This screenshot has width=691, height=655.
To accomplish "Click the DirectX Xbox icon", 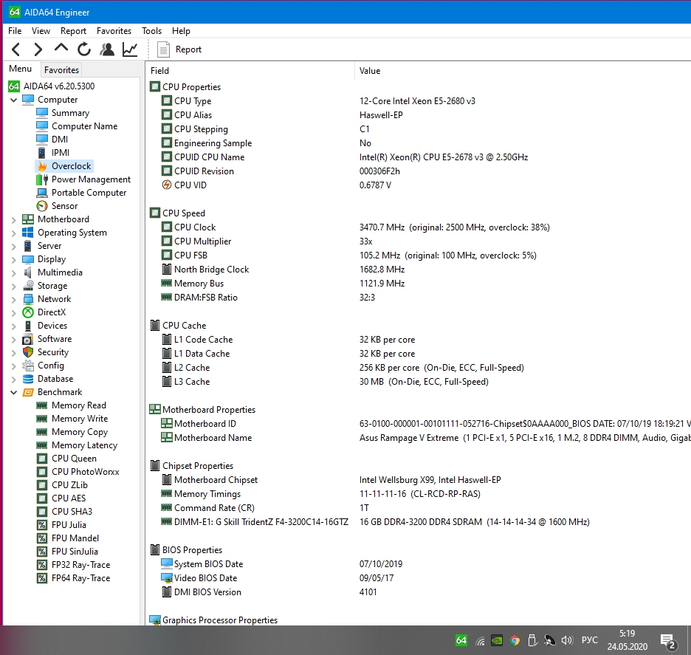I will click(28, 312).
